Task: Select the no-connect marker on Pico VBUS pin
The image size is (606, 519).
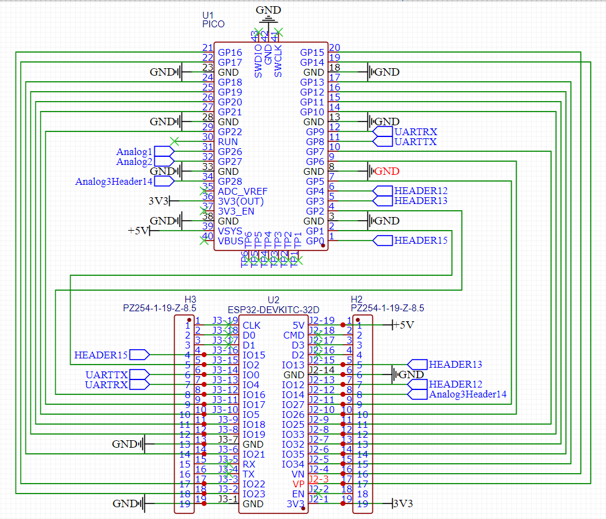Action: click(x=204, y=241)
